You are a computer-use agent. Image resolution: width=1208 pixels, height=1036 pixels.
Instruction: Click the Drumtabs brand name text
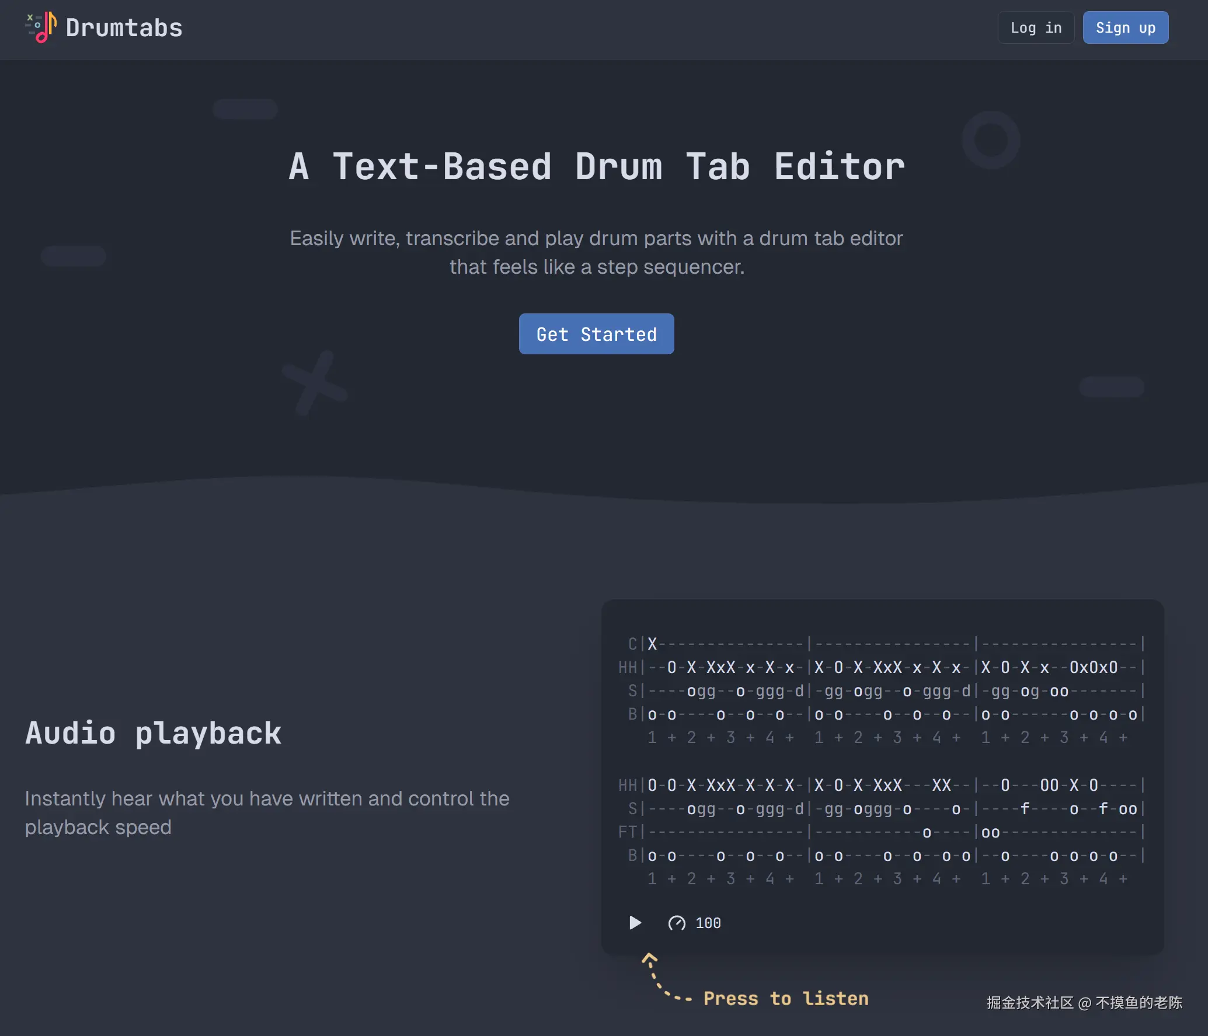[124, 28]
